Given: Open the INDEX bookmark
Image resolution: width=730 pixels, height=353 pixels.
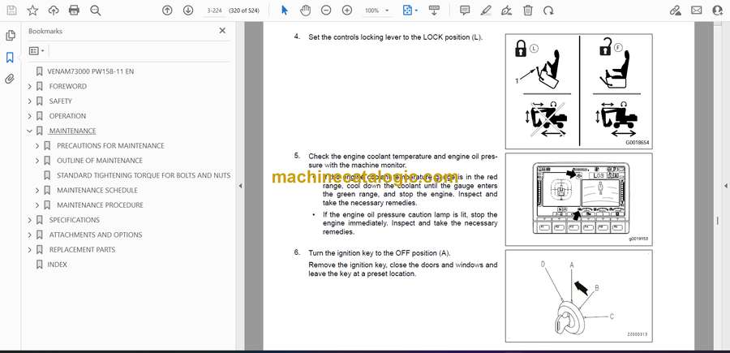Looking at the screenshot, I should click(x=58, y=265).
